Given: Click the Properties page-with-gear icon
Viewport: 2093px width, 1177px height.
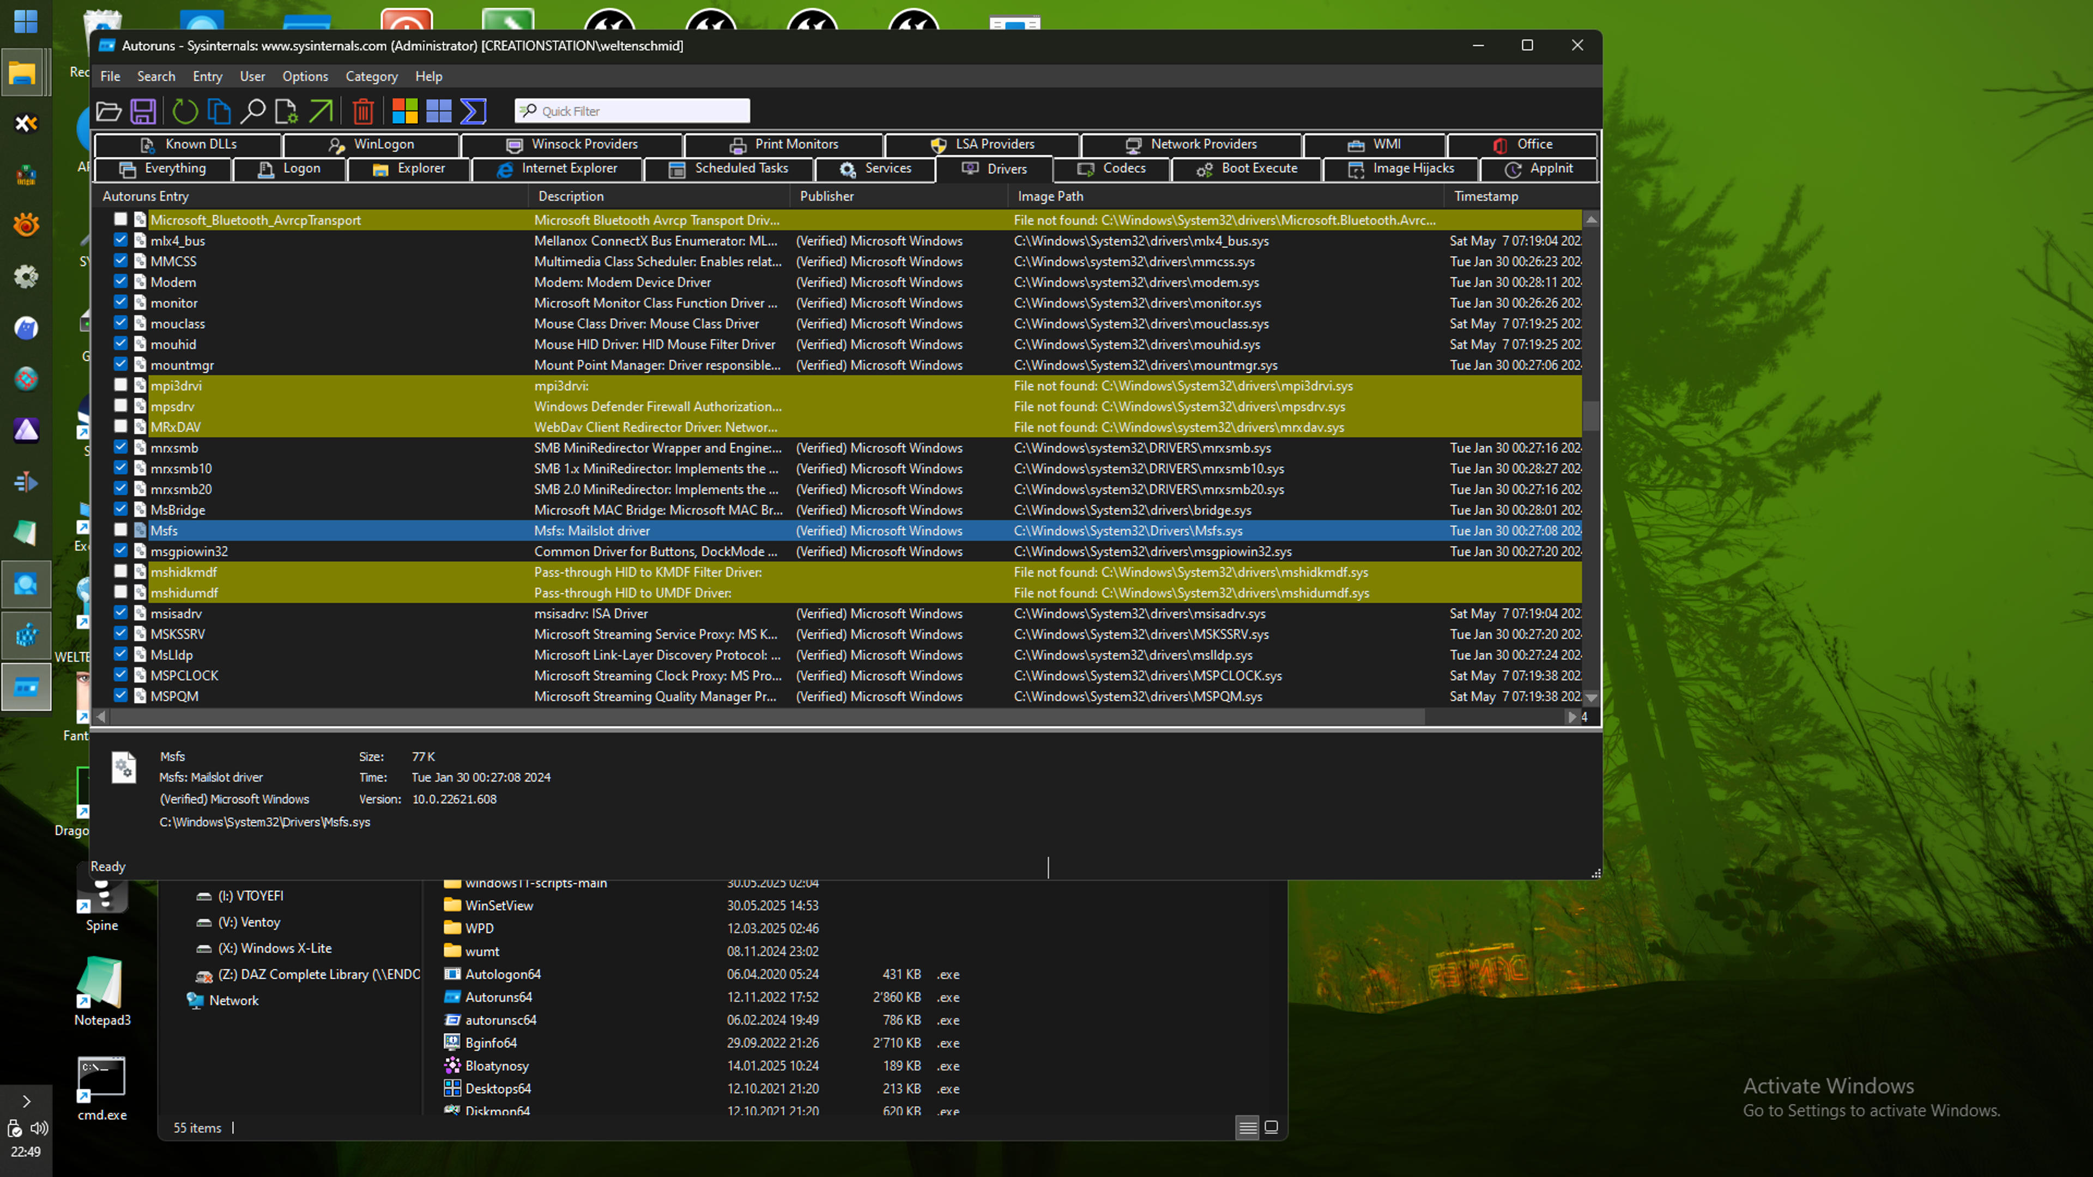Looking at the screenshot, I should click(286, 111).
